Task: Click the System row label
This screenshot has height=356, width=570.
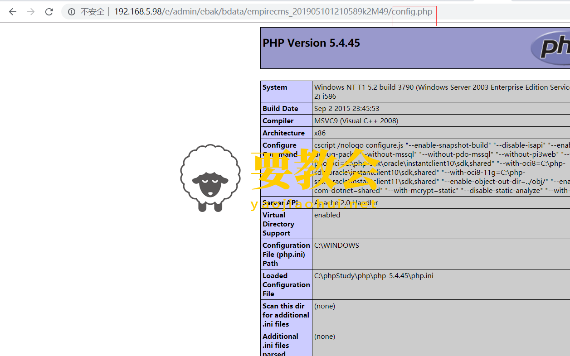Action: [x=275, y=87]
